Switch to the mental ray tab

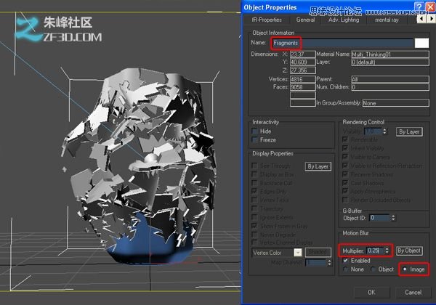pos(387,20)
